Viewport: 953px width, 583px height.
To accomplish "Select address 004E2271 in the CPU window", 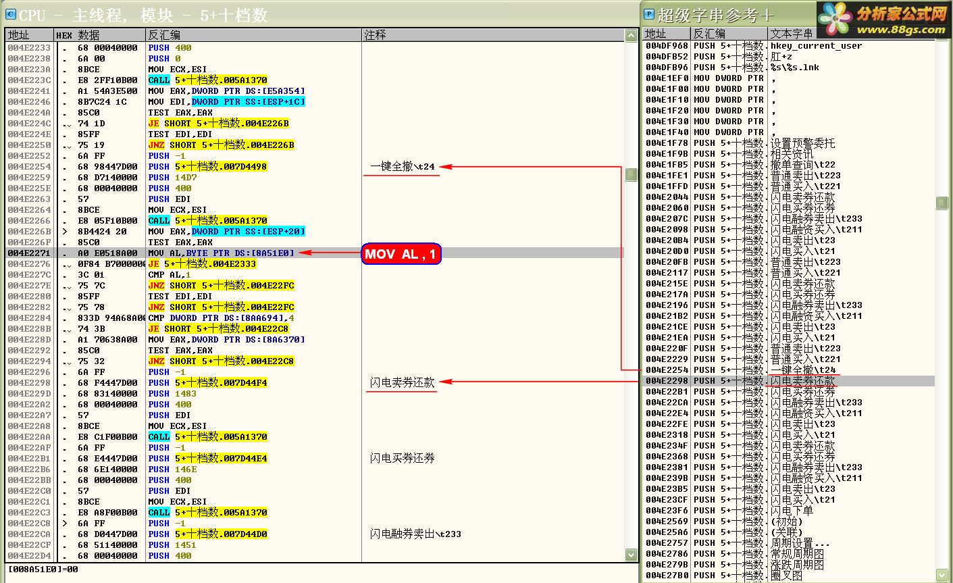I will (29, 253).
